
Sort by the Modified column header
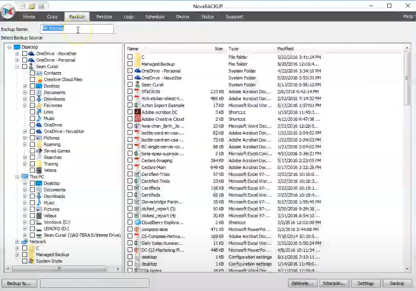[285, 49]
